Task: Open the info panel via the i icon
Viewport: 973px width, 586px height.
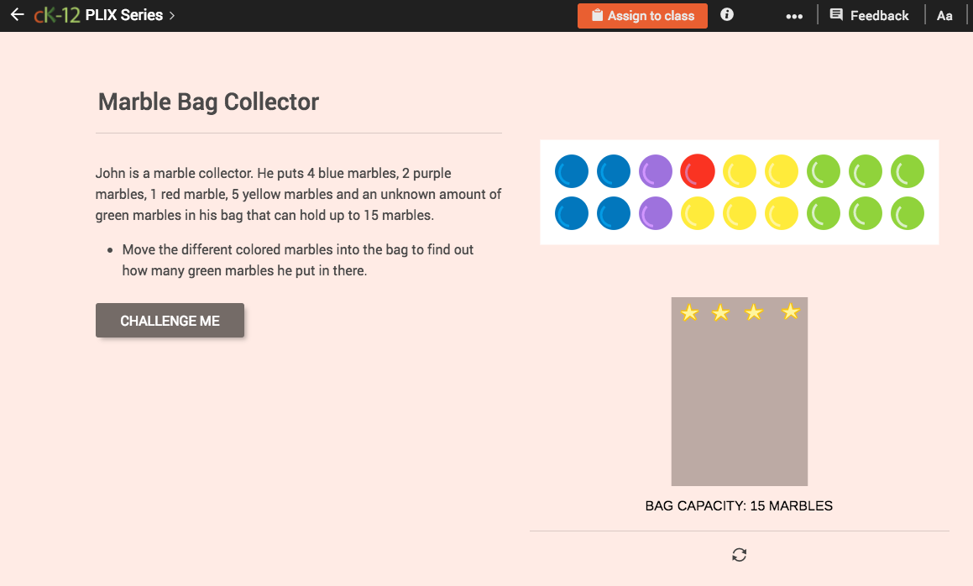Action: click(726, 14)
